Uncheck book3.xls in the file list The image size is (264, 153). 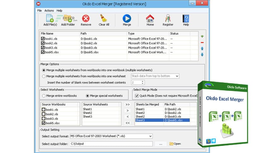pos(43,48)
